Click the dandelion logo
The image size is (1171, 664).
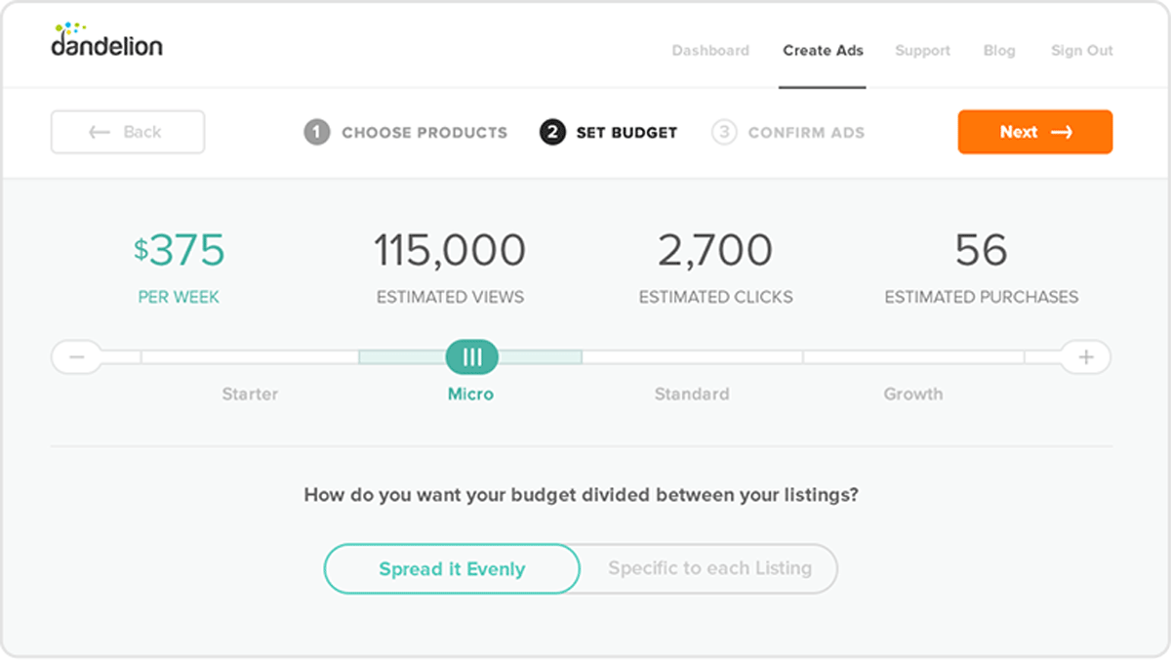coord(106,41)
